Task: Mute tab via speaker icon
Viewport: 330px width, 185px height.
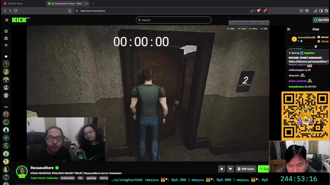Action: (53, 4)
